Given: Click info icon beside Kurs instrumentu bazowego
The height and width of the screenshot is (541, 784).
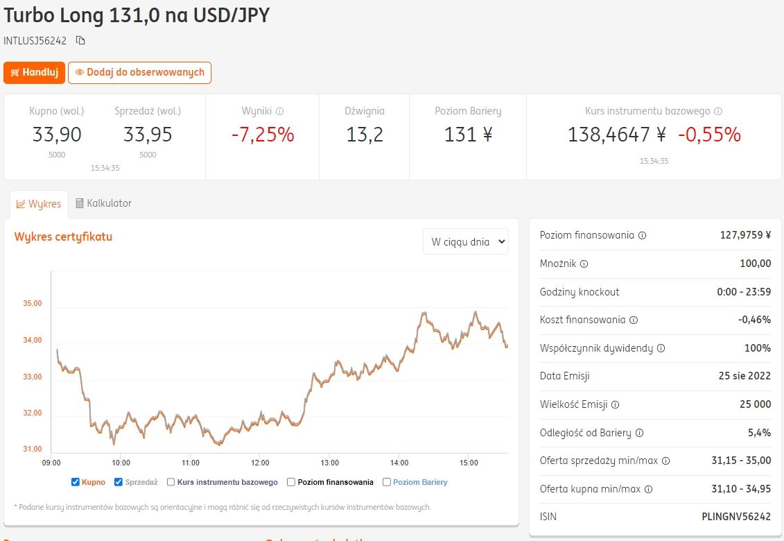Looking at the screenshot, I should (x=718, y=111).
